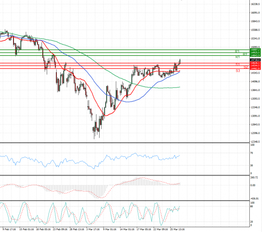262x232 pixels.
Task: Click the 13346.0 price axis value
Action: 255,108
